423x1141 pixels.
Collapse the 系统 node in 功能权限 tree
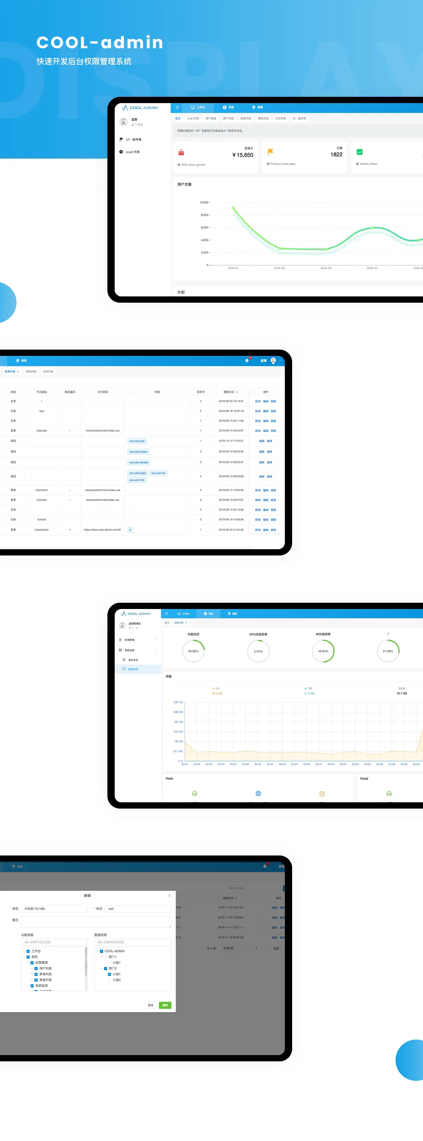24,957
